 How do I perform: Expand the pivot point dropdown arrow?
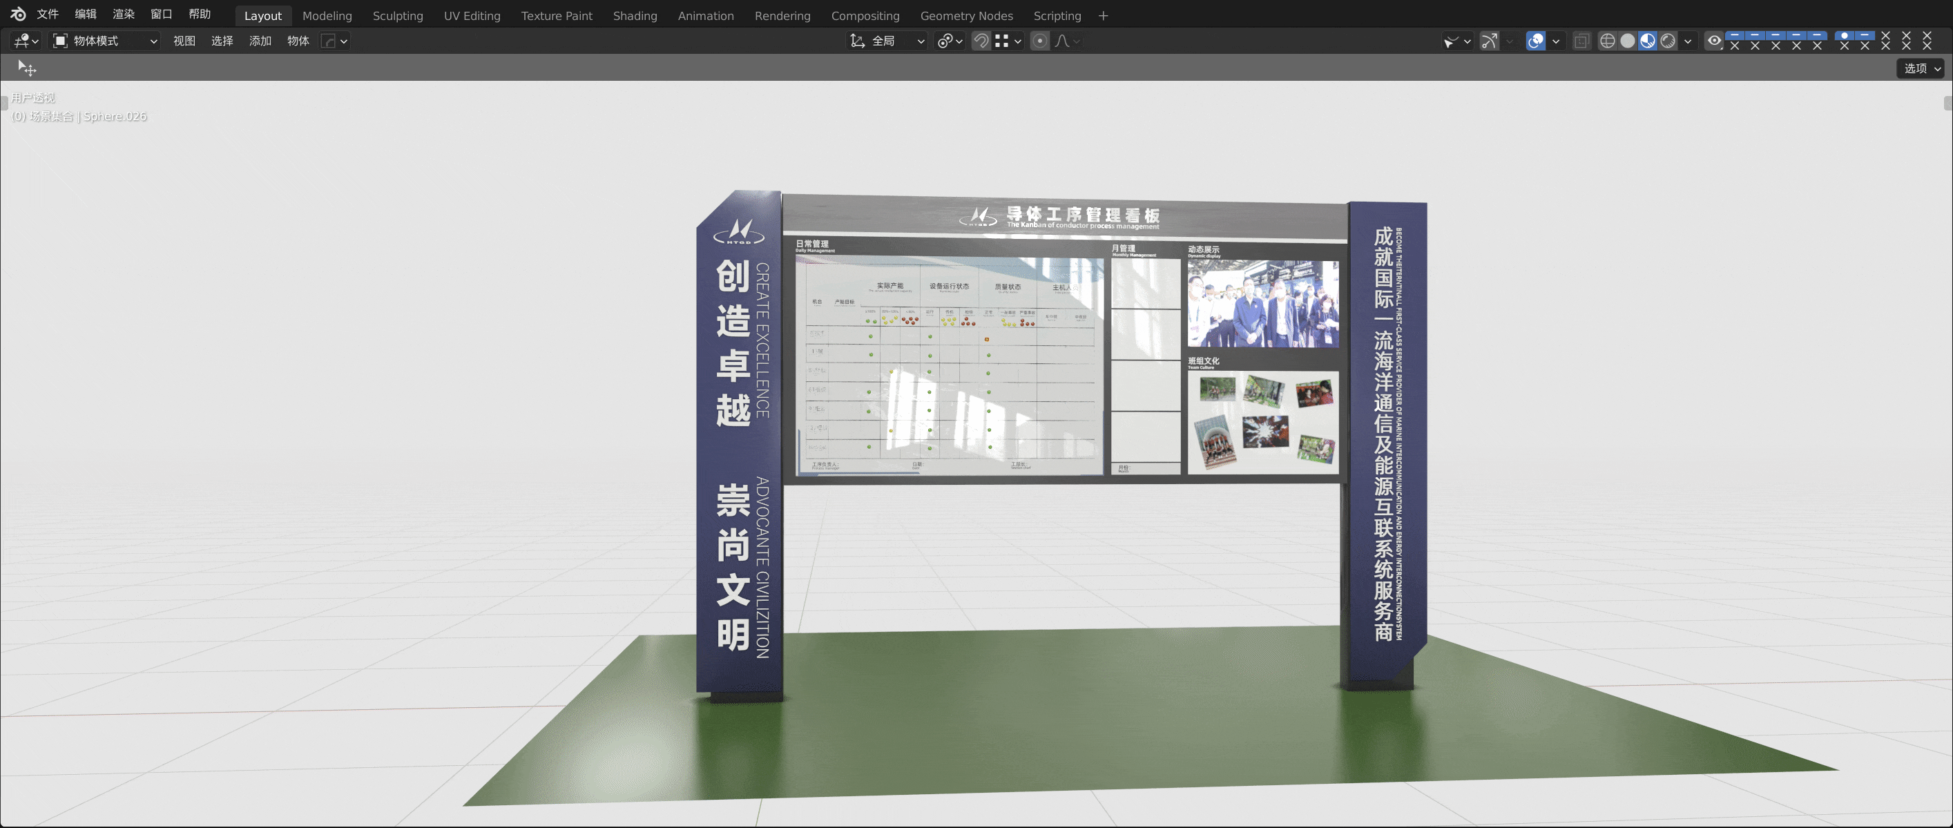point(959,41)
